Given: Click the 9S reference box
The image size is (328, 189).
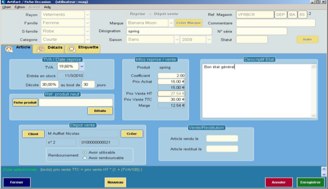Looking at the screenshot, I should click(x=302, y=15).
